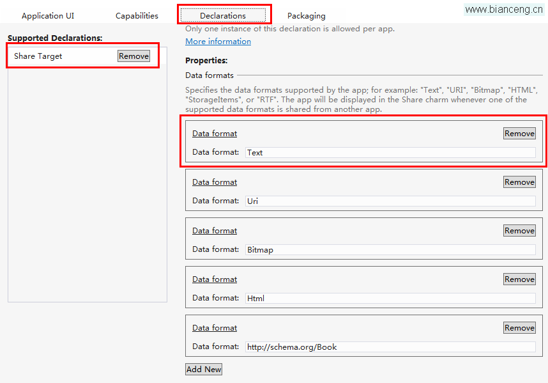Switch to the Application UI tab
The width and height of the screenshot is (548, 383).
click(x=48, y=16)
